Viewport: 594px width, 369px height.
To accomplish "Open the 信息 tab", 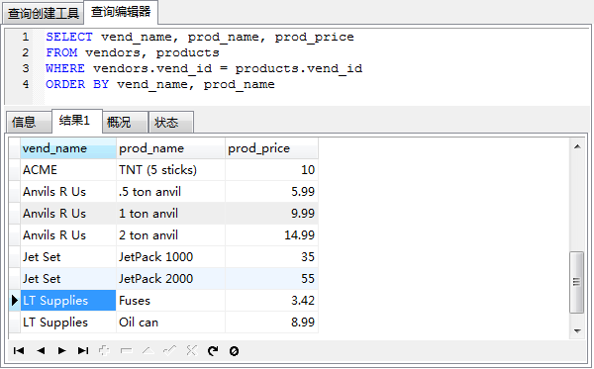I will pos(29,123).
